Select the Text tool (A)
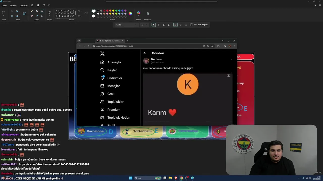The width and height of the screenshot is (323, 181). tap(42, 11)
